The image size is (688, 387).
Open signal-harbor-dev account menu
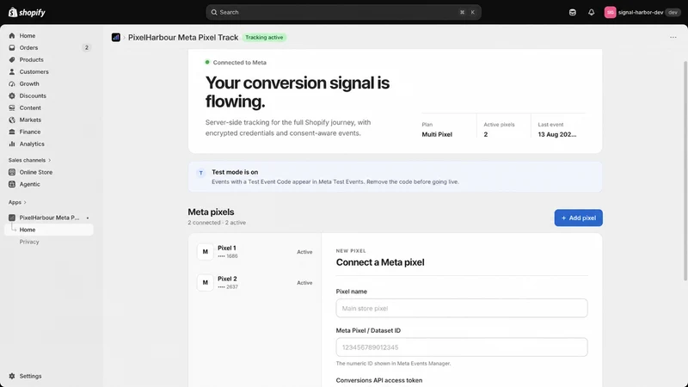coord(642,12)
